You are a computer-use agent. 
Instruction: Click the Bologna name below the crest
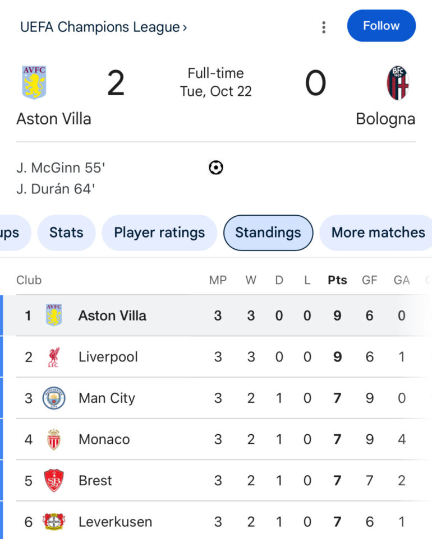[x=385, y=119]
